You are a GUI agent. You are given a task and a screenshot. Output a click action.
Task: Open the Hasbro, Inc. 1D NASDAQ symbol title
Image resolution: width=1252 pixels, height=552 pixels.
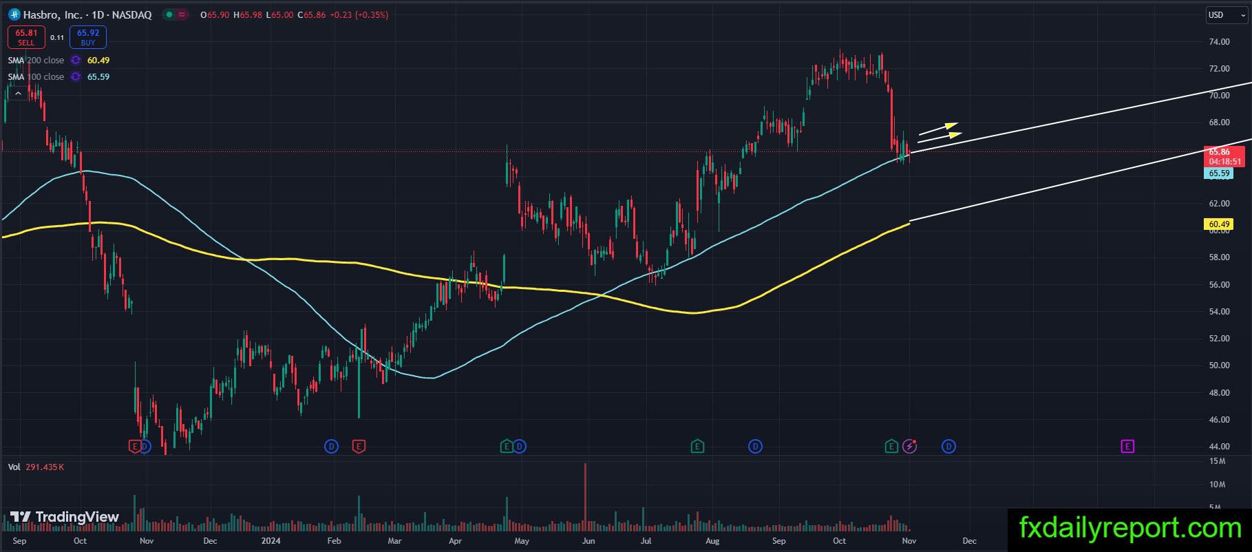[x=87, y=14]
